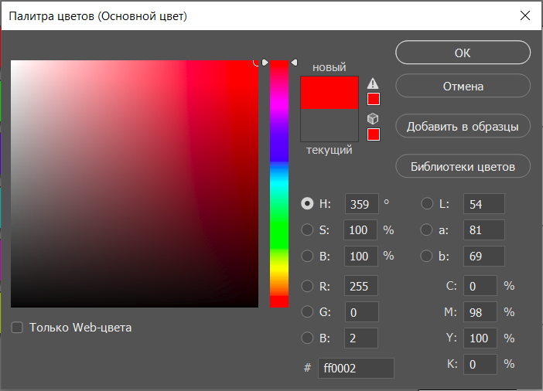Click the hex color code field
543x391 pixels.
[x=355, y=369]
